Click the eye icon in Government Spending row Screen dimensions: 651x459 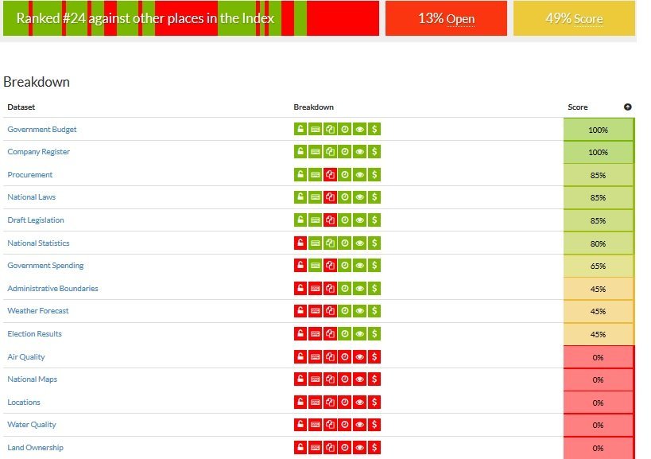pyautogui.click(x=359, y=266)
